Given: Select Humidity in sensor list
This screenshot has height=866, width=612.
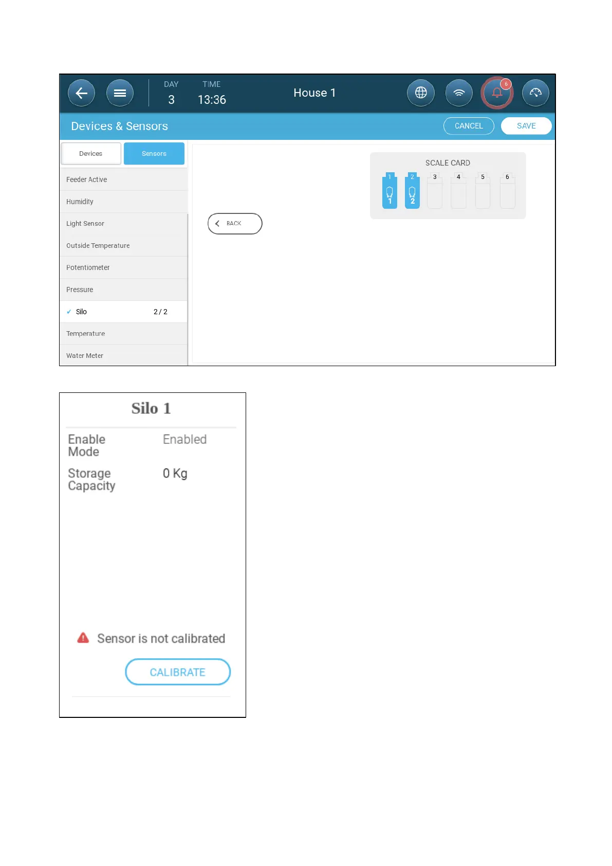Looking at the screenshot, I should 123,202.
